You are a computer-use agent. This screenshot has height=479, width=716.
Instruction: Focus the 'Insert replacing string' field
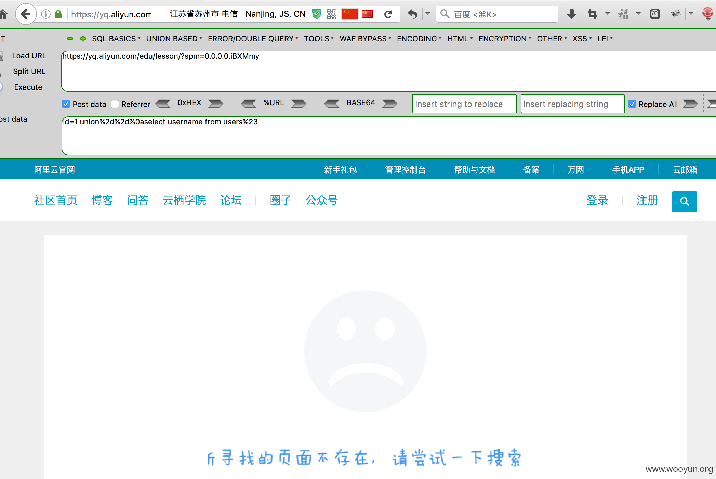click(573, 104)
